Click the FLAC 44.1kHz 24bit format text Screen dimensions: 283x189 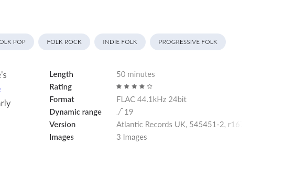[x=151, y=99]
